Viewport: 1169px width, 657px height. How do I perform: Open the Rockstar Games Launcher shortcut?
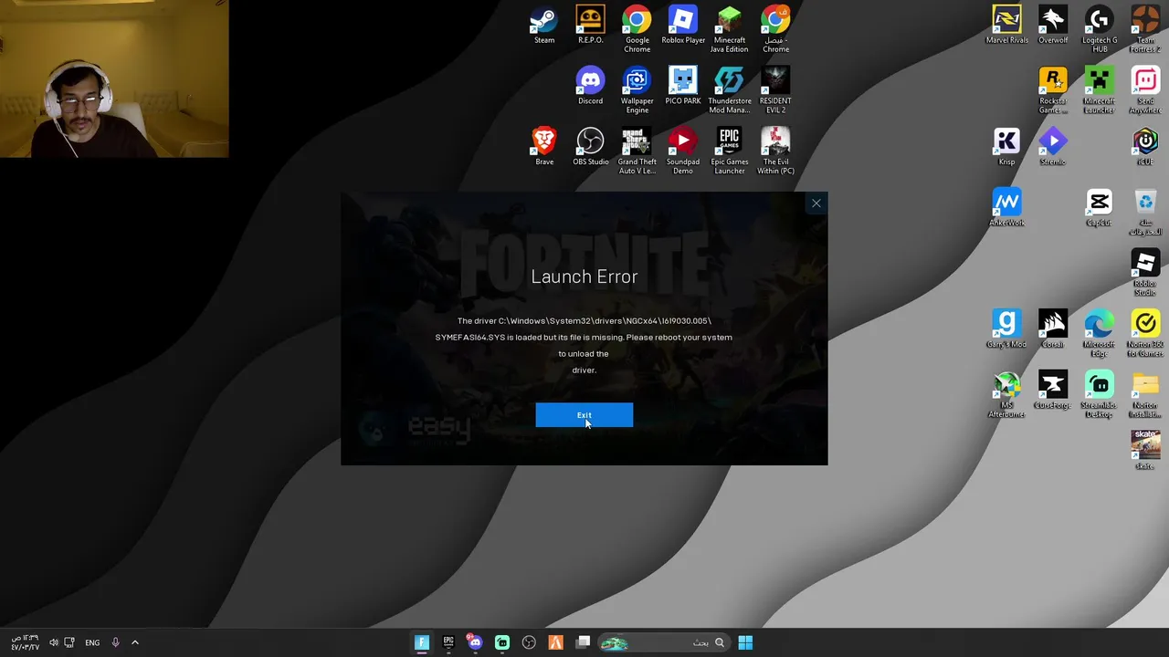click(x=1053, y=90)
